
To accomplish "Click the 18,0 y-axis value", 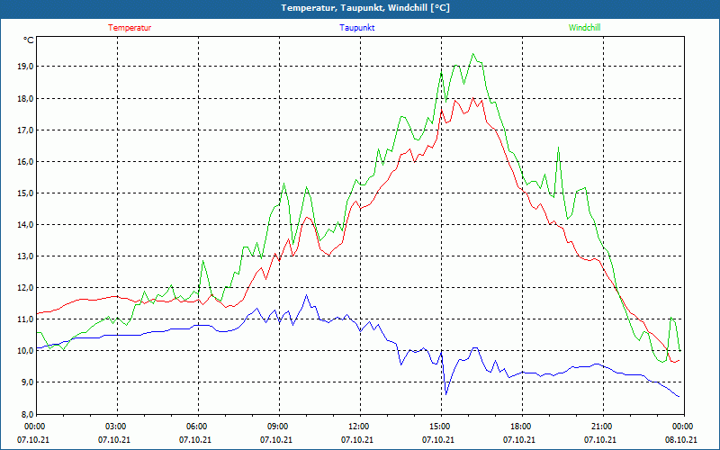I will tap(26, 98).
